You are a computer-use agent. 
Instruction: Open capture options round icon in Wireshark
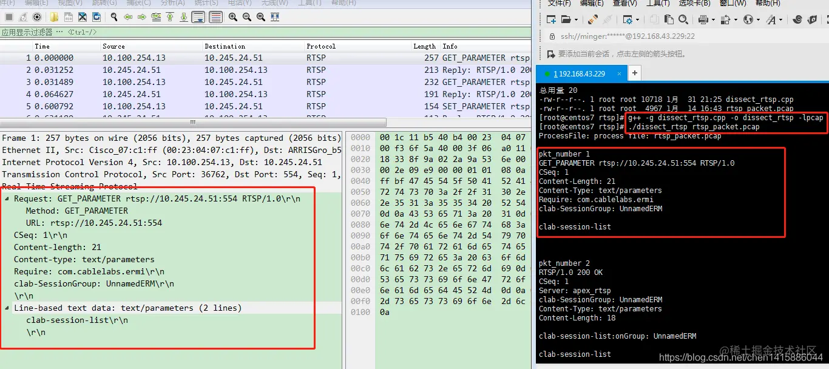click(x=37, y=17)
